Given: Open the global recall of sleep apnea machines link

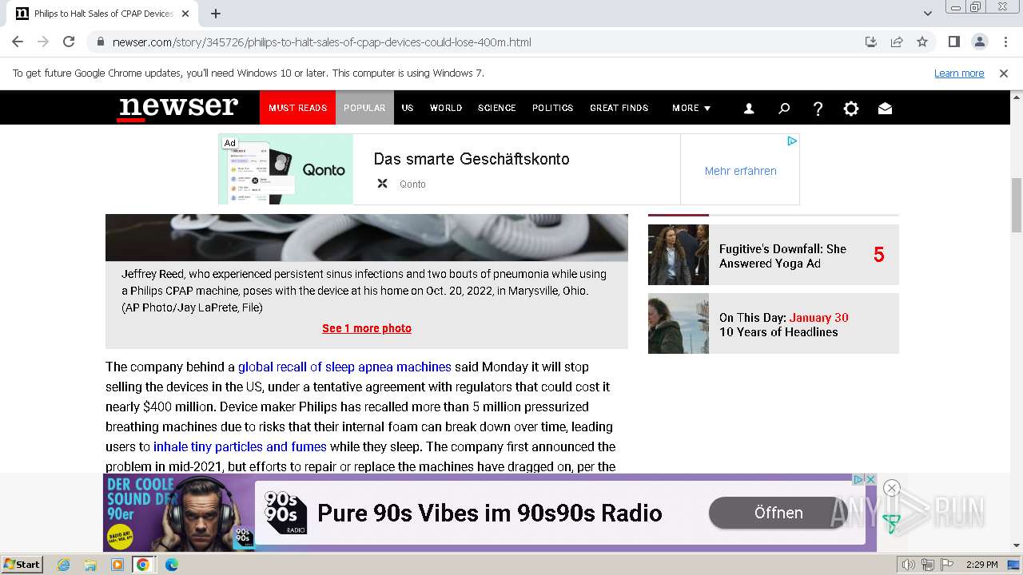Looking at the screenshot, I should click(x=344, y=367).
